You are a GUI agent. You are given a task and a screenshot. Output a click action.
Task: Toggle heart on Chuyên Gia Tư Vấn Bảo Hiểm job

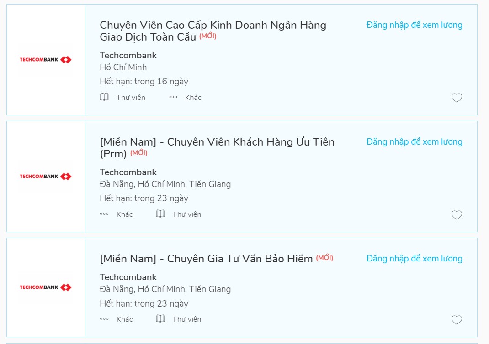click(457, 320)
